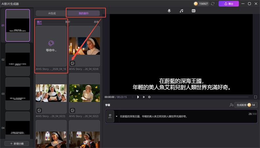Click the AIVG Story ...26_04_02(4) label
The image size is (260, 148).
84,69
